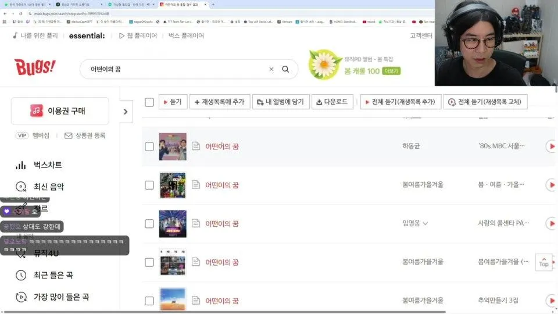Click the search magnifier icon

click(285, 69)
